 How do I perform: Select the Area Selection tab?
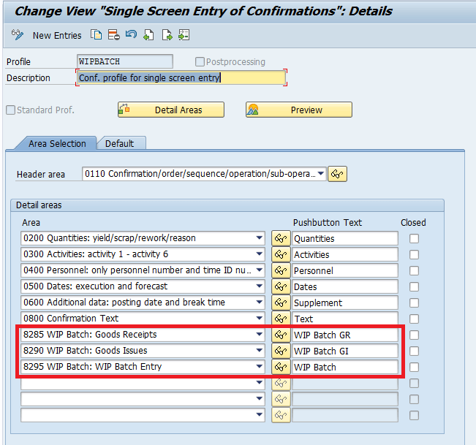click(57, 143)
